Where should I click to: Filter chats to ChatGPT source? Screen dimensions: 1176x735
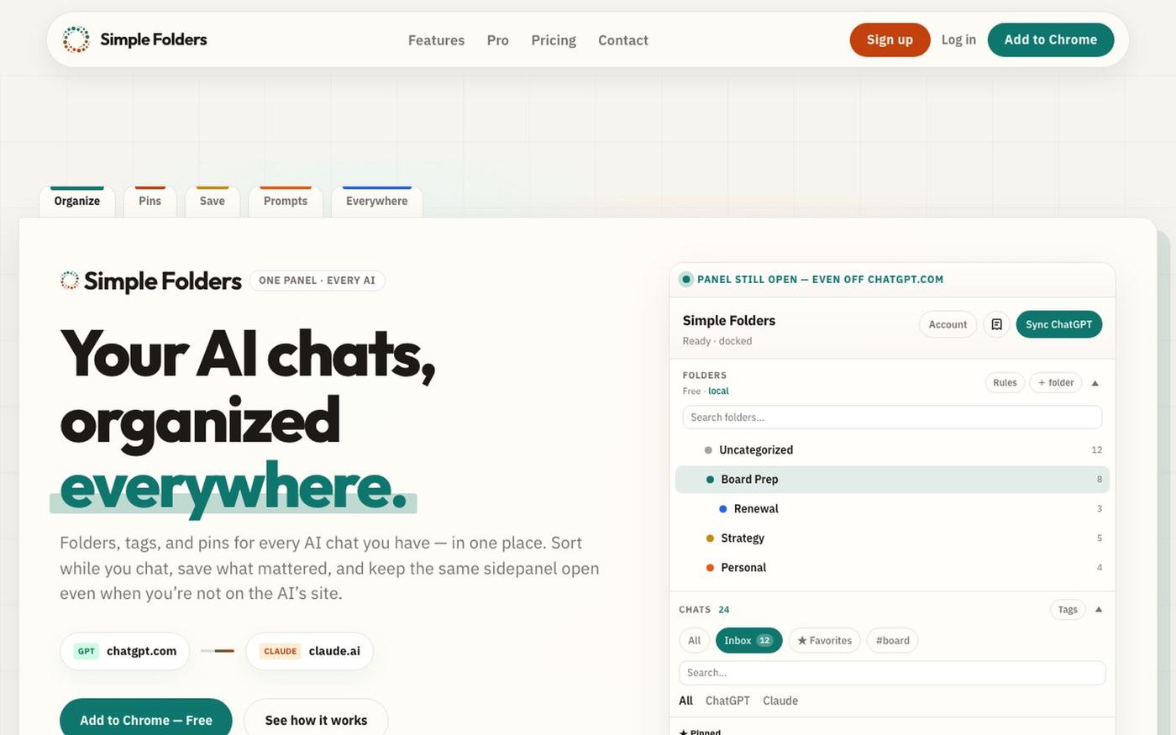(x=727, y=701)
